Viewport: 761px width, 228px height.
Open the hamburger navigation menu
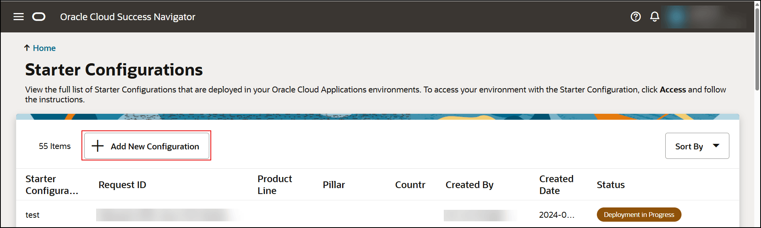point(19,17)
